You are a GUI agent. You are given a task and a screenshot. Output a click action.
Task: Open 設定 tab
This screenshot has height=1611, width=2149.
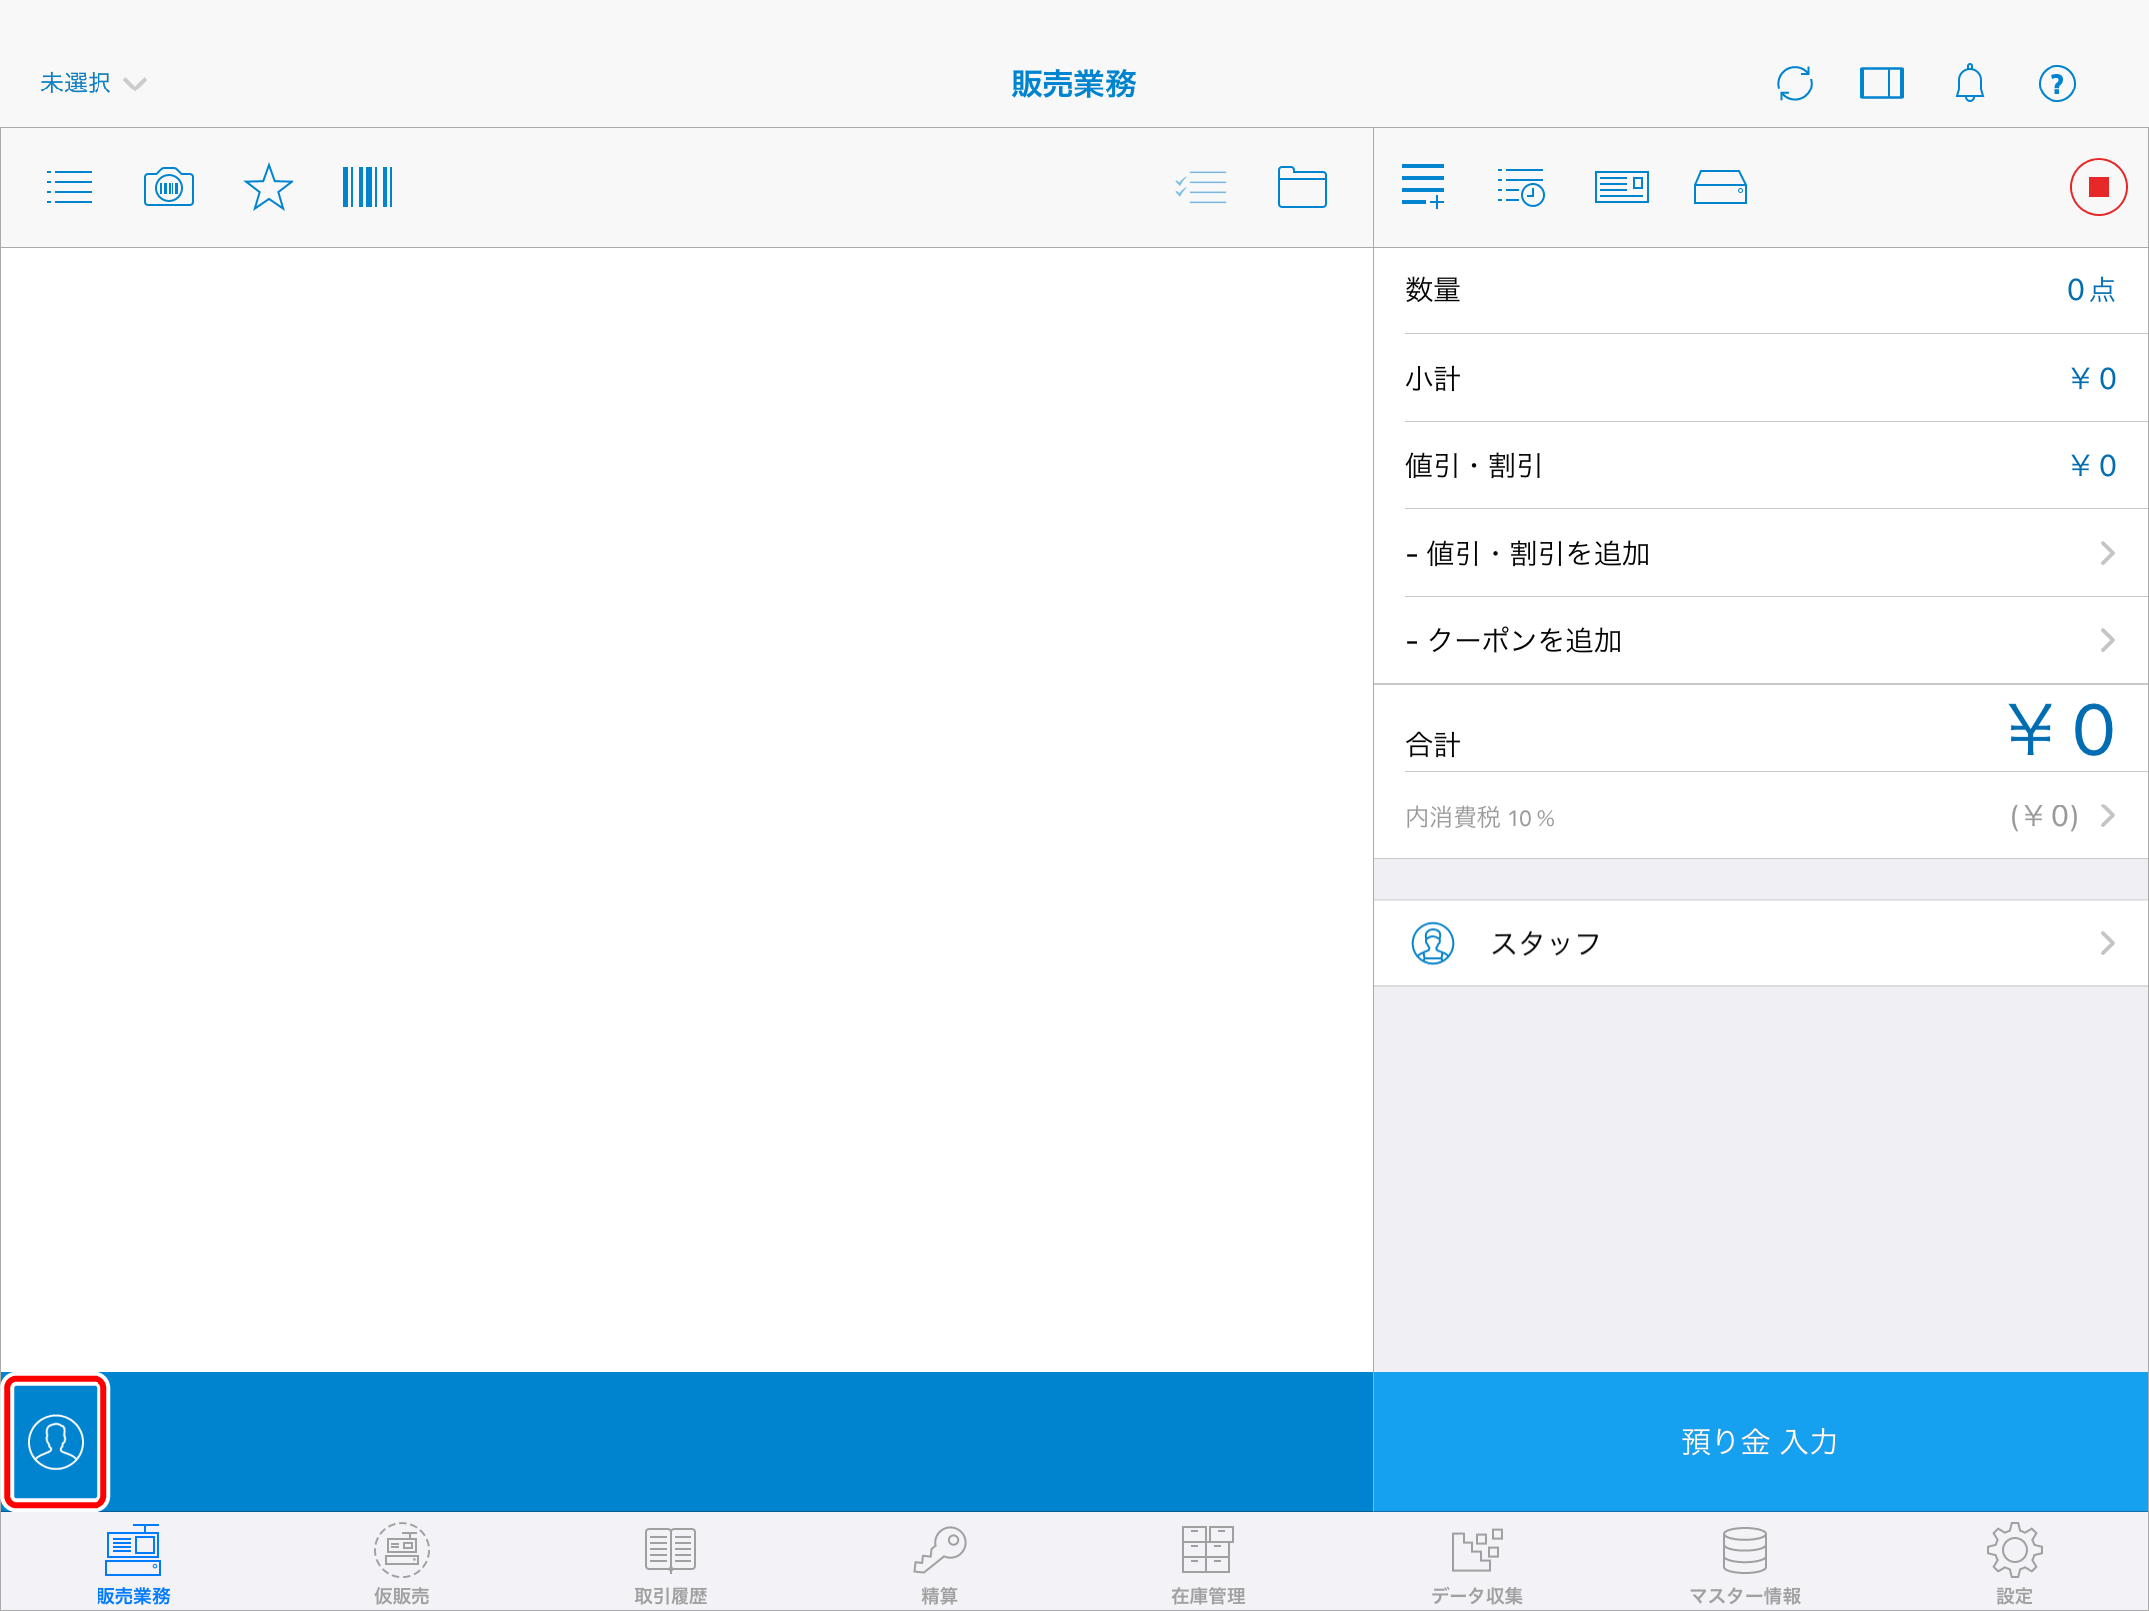[x=2014, y=1564]
